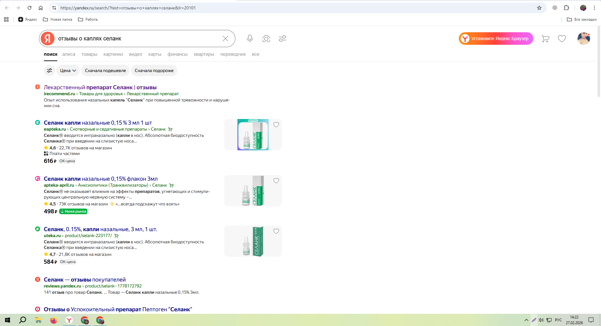Screen dimensions: 601x326
Task: Open favorites heart icon in header
Action: pyautogui.click(x=562, y=39)
